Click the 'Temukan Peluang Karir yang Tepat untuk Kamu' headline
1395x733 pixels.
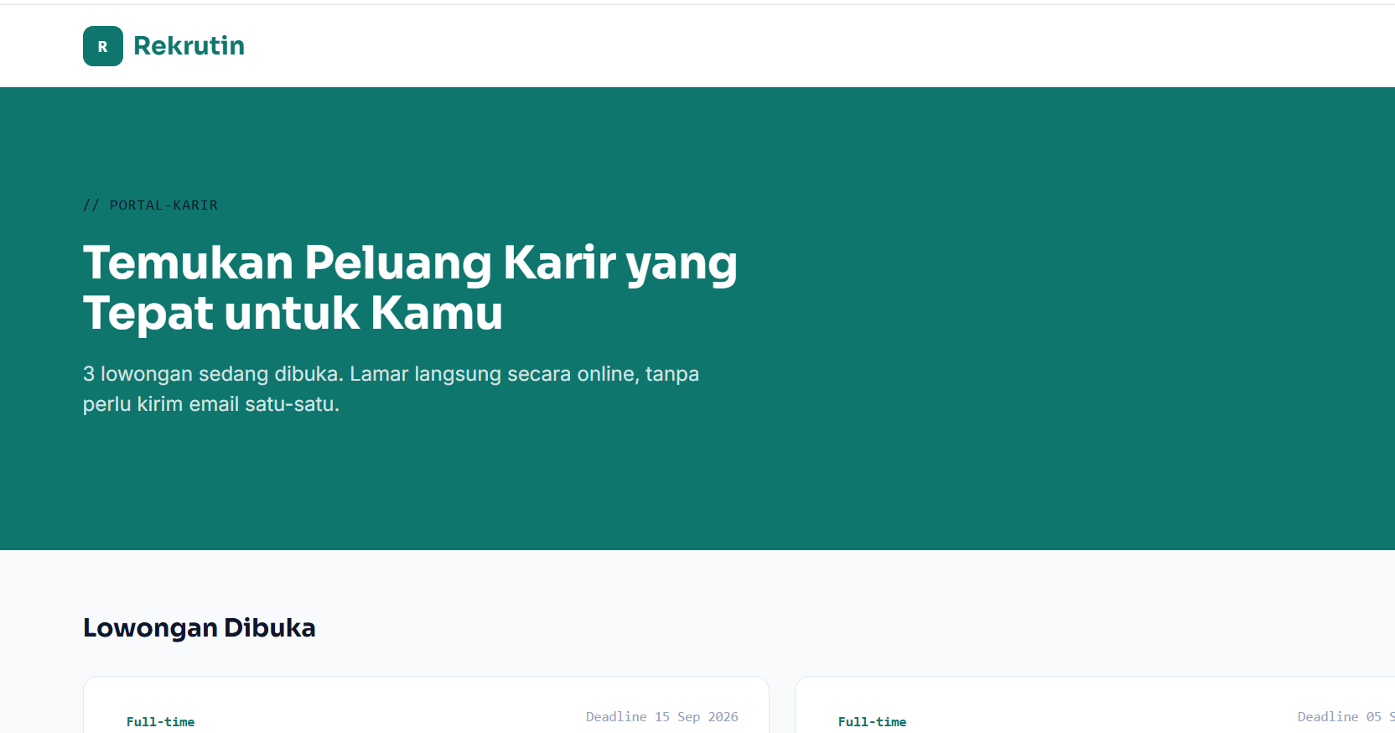(410, 287)
